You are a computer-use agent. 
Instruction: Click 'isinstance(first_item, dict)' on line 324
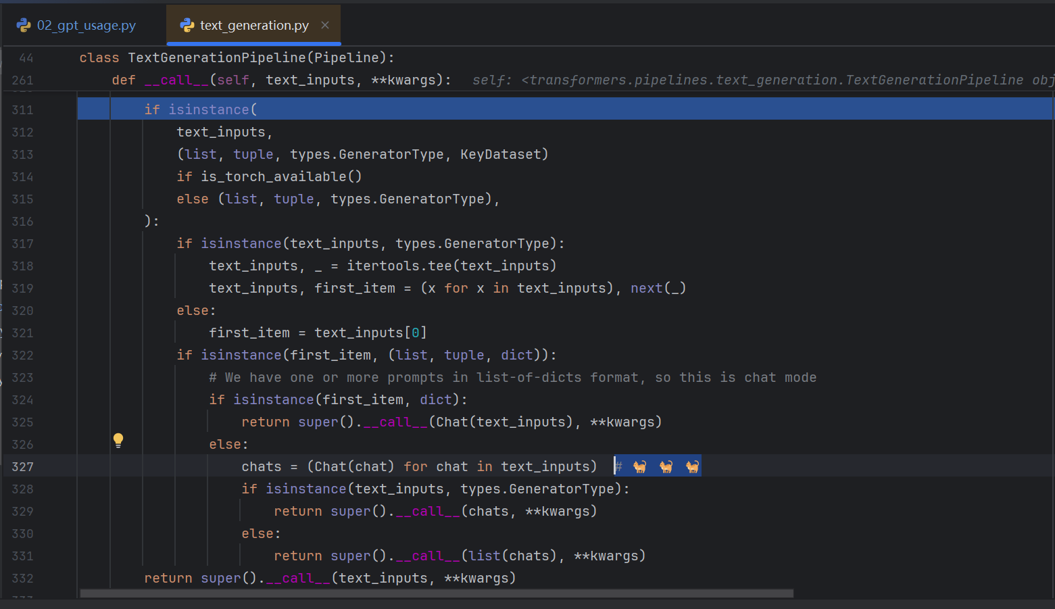pyautogui.click(x=346, y=399)
